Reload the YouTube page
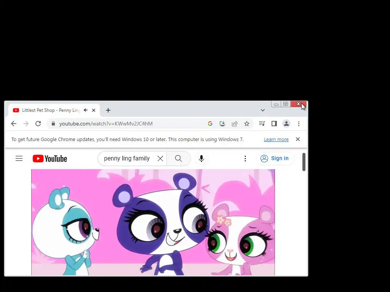Image resolution: width=390 pixels, height=292 pixels. point(38,124)
